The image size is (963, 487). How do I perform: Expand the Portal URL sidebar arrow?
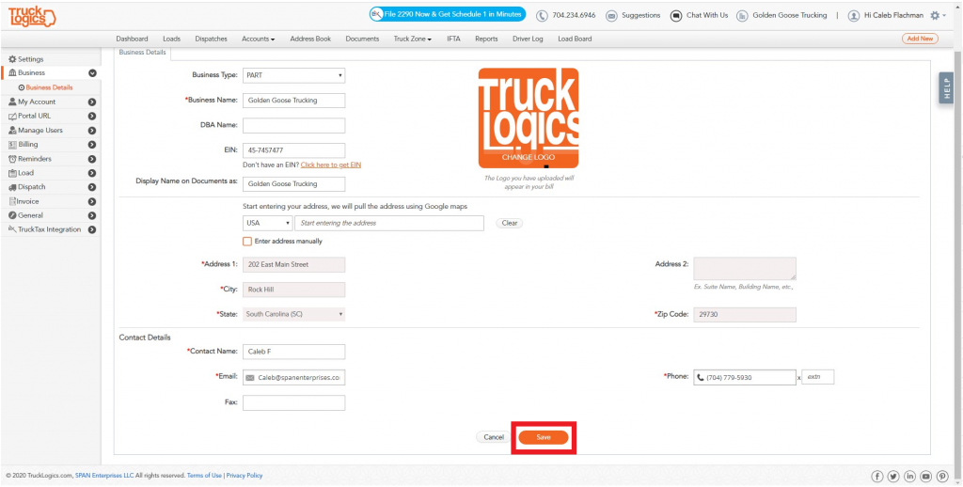tap(92, 116)
